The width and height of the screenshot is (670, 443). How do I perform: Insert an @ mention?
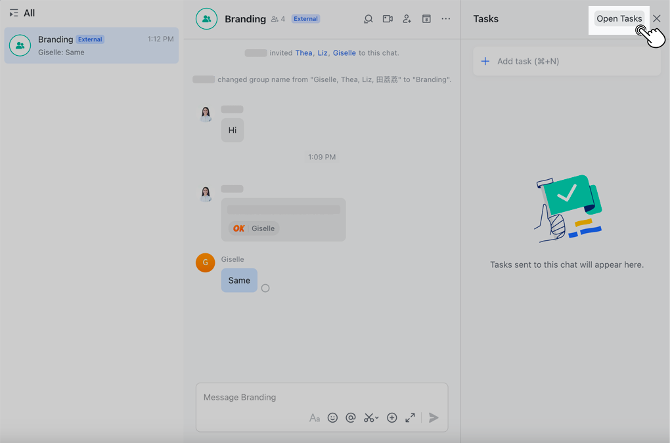click(x=351, y=417)
